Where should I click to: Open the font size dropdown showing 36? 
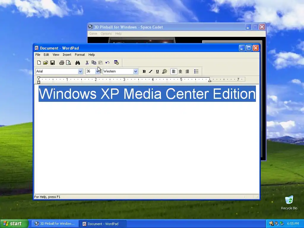[97, 71]
